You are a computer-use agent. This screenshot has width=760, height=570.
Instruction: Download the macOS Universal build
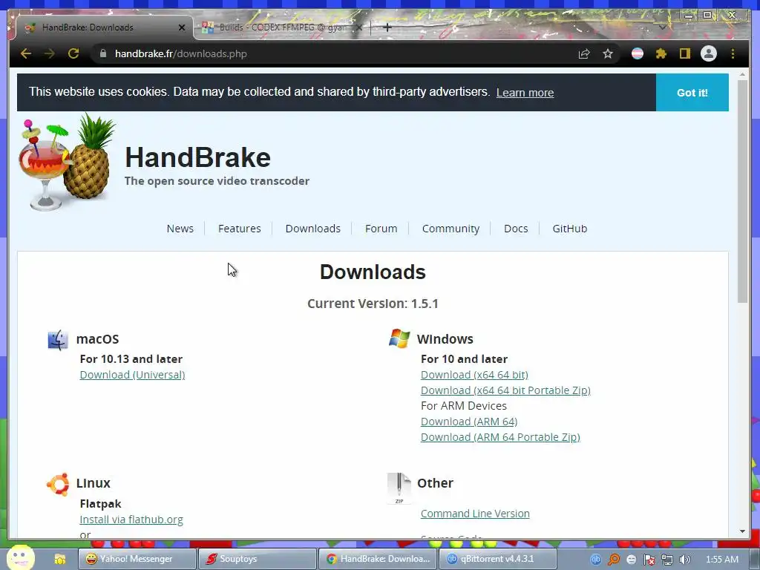click(x=132, y=375)
